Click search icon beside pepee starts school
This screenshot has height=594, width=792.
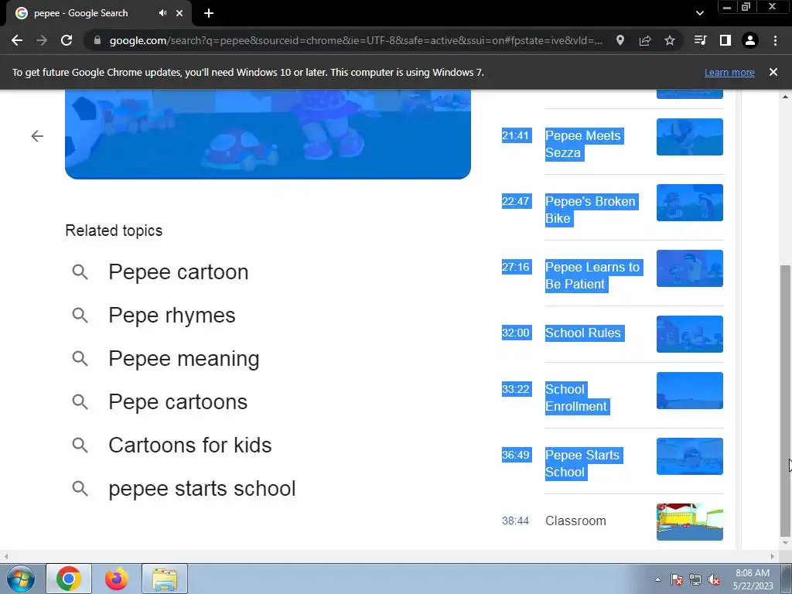pos(80,489)
